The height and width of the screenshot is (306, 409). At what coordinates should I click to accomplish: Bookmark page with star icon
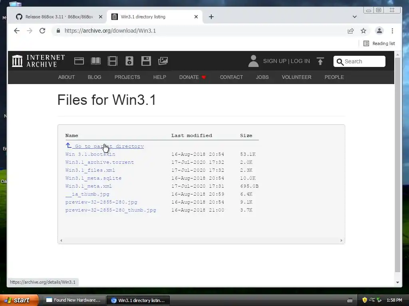coord(363,31)
